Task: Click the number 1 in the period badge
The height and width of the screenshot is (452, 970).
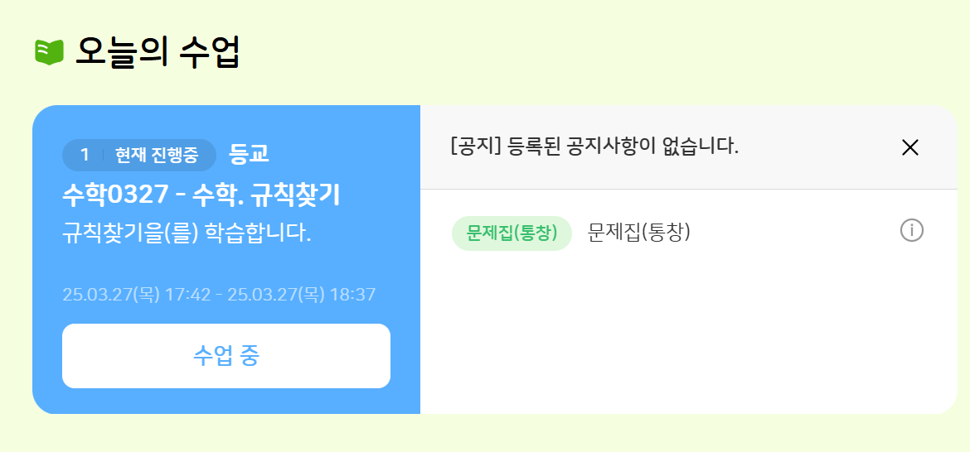Action: click(x=85, y=155)
